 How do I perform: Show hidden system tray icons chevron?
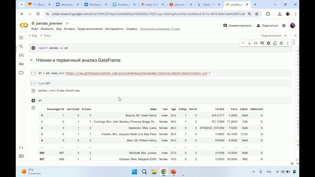[253, 172]
